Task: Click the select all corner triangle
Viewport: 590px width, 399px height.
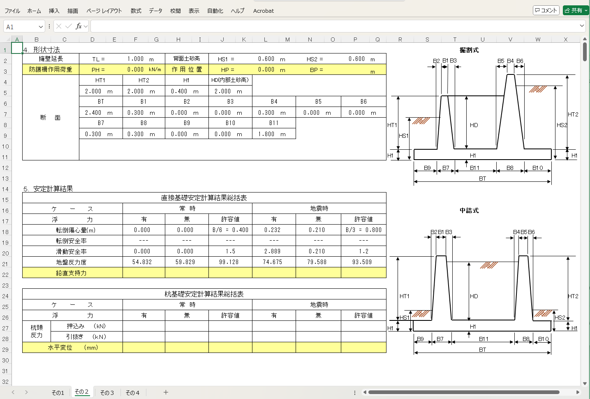Action: [6, 39]
